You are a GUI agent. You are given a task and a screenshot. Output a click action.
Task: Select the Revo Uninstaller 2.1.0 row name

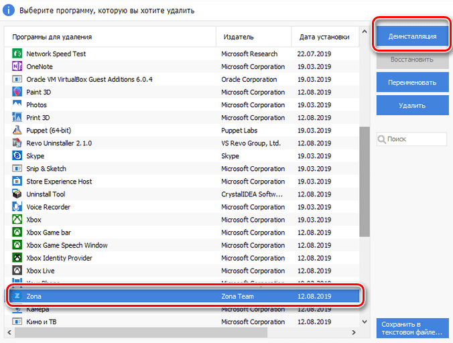[59, 143]
